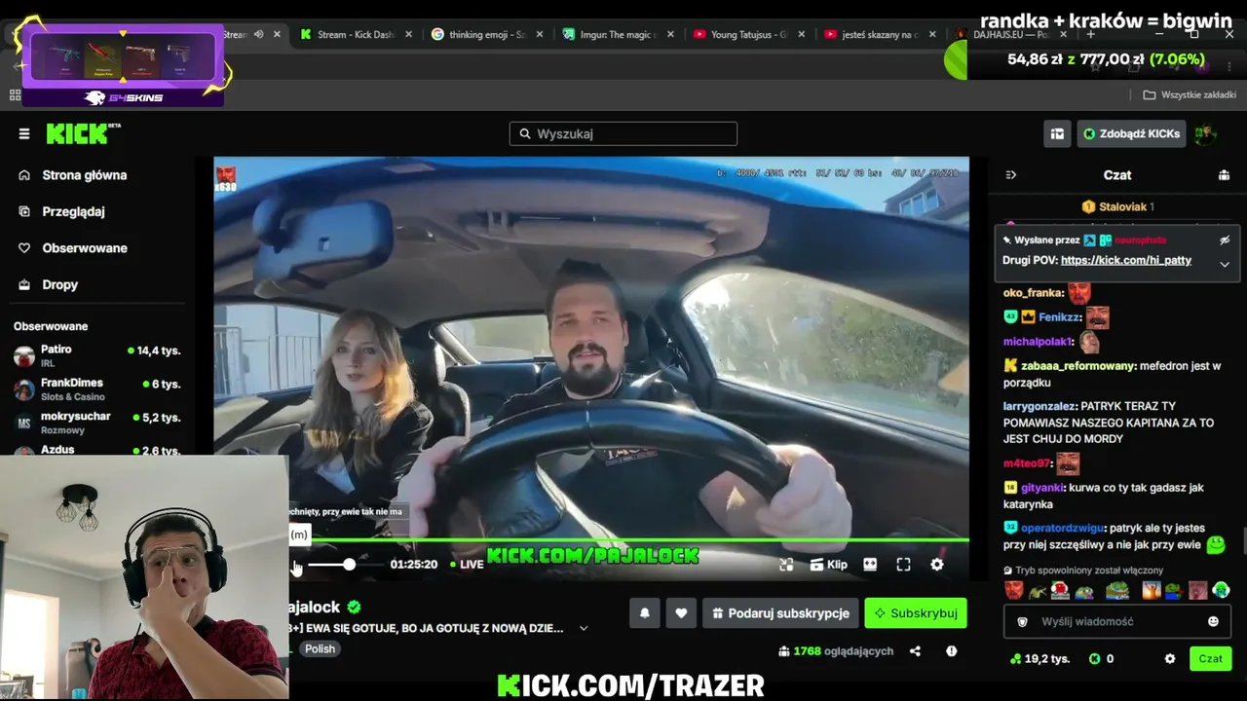Close the thinking emoji tab
The height and width of the screenshot is (701, 1247).
point(540,35)
